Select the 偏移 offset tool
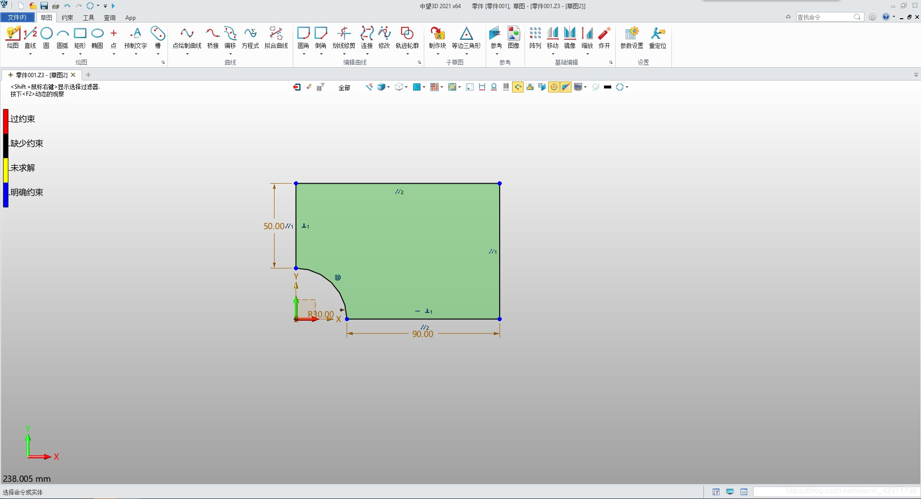This screenshot has height=499, width=921. point(230,37)
